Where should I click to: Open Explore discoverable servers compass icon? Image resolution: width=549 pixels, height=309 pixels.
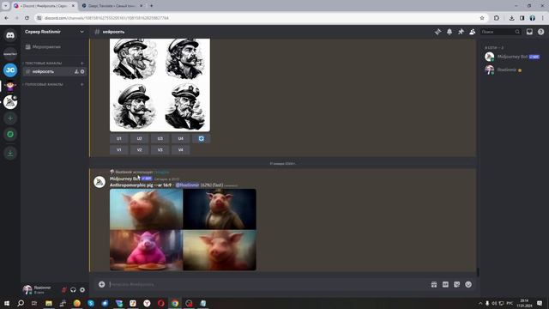pyautogui.click(x=10, y=135)
